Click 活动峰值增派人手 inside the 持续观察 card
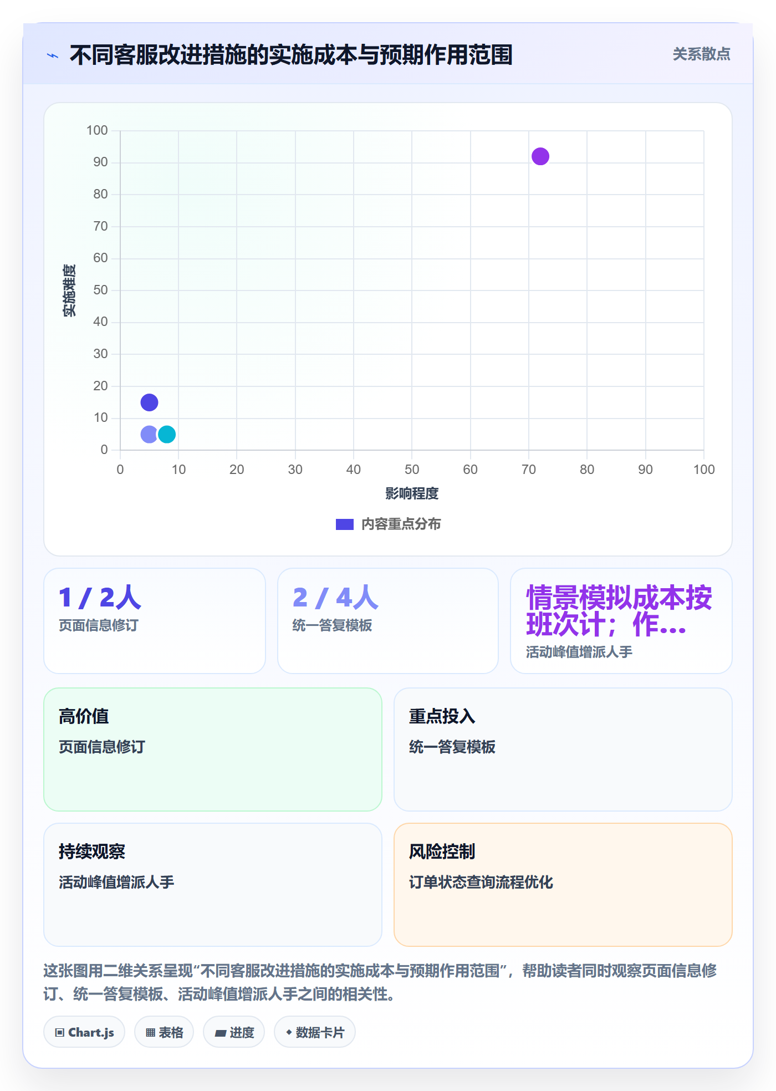776x1091 pixels. pos(116,882)
